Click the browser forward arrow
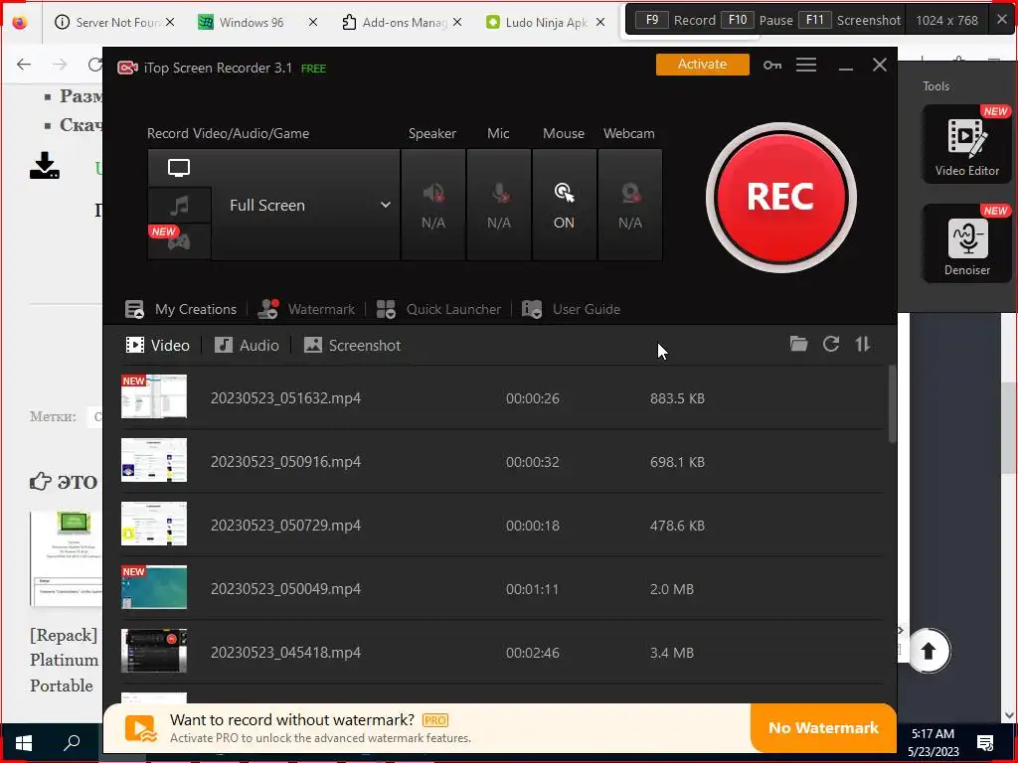This screenshot has width=1018, height=763. [x=60, y=65]
